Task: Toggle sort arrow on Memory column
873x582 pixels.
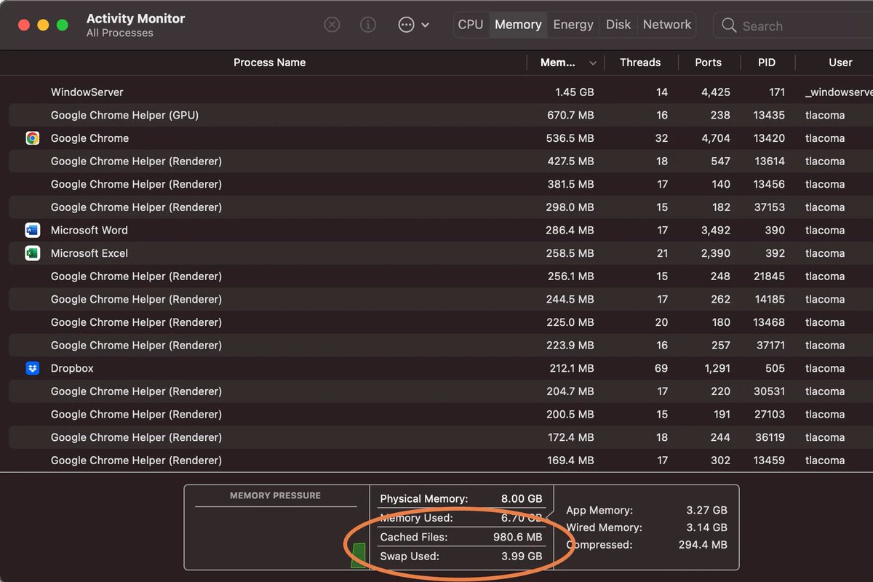Action: [x=592, y=63]
